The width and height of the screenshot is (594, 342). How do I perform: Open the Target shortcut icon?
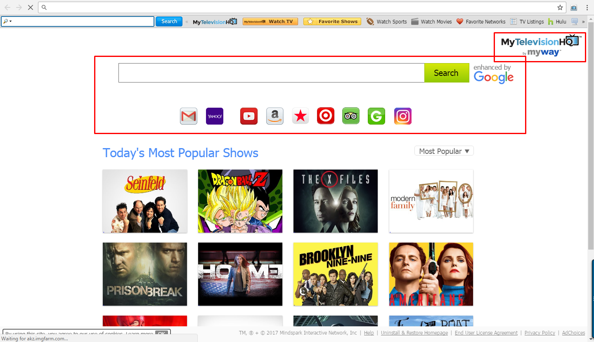[326, 116]
